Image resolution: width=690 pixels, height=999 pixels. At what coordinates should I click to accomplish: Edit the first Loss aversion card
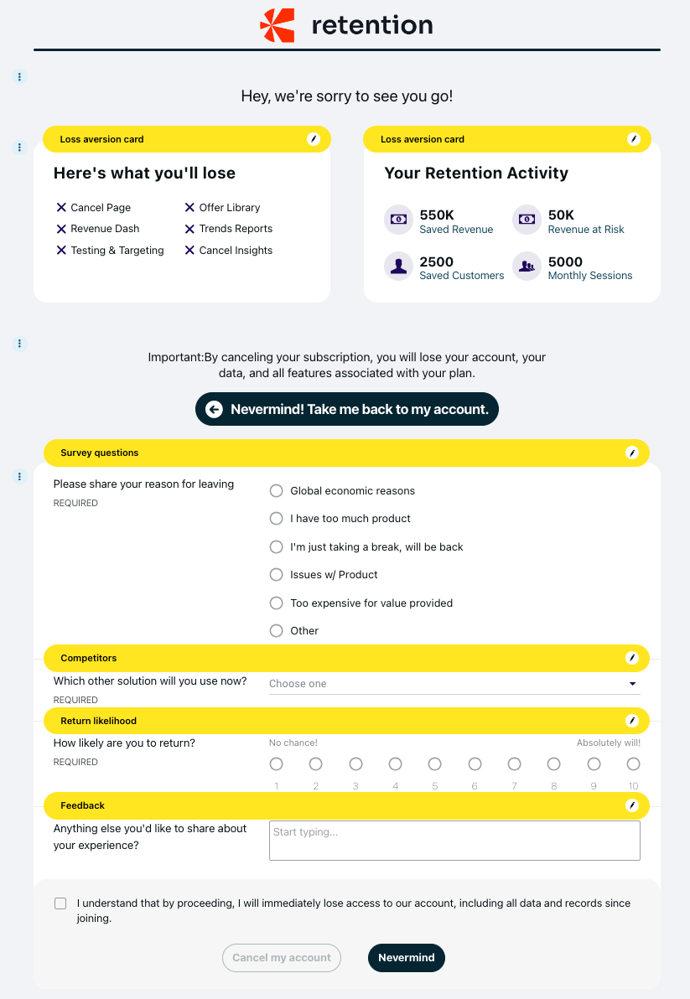(314, 139)
